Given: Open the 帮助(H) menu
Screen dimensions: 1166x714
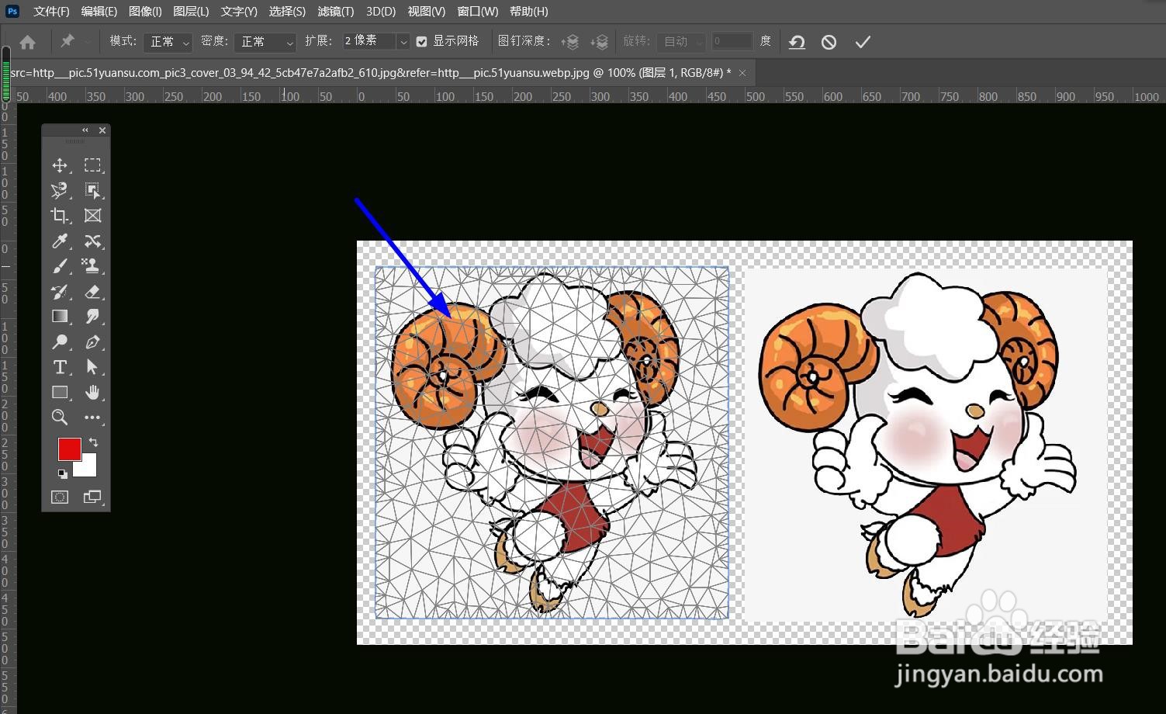Looking at the screenshot, I should [x=529, y=11].
